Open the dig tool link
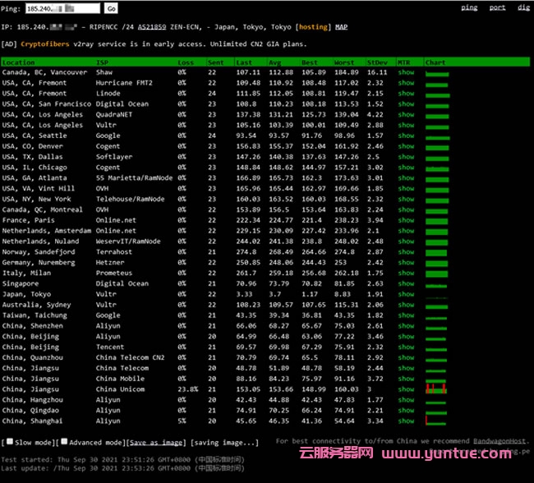534x483 pixels. pos(523,8)
